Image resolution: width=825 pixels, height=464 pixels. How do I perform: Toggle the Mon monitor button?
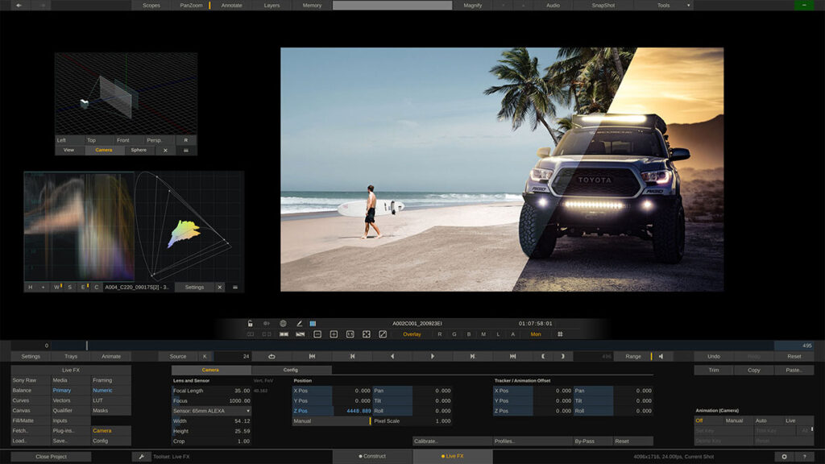(x=536, y=333)
